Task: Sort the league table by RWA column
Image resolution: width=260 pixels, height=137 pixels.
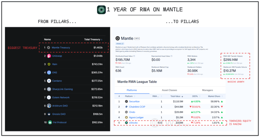Action: pos(161,96)
